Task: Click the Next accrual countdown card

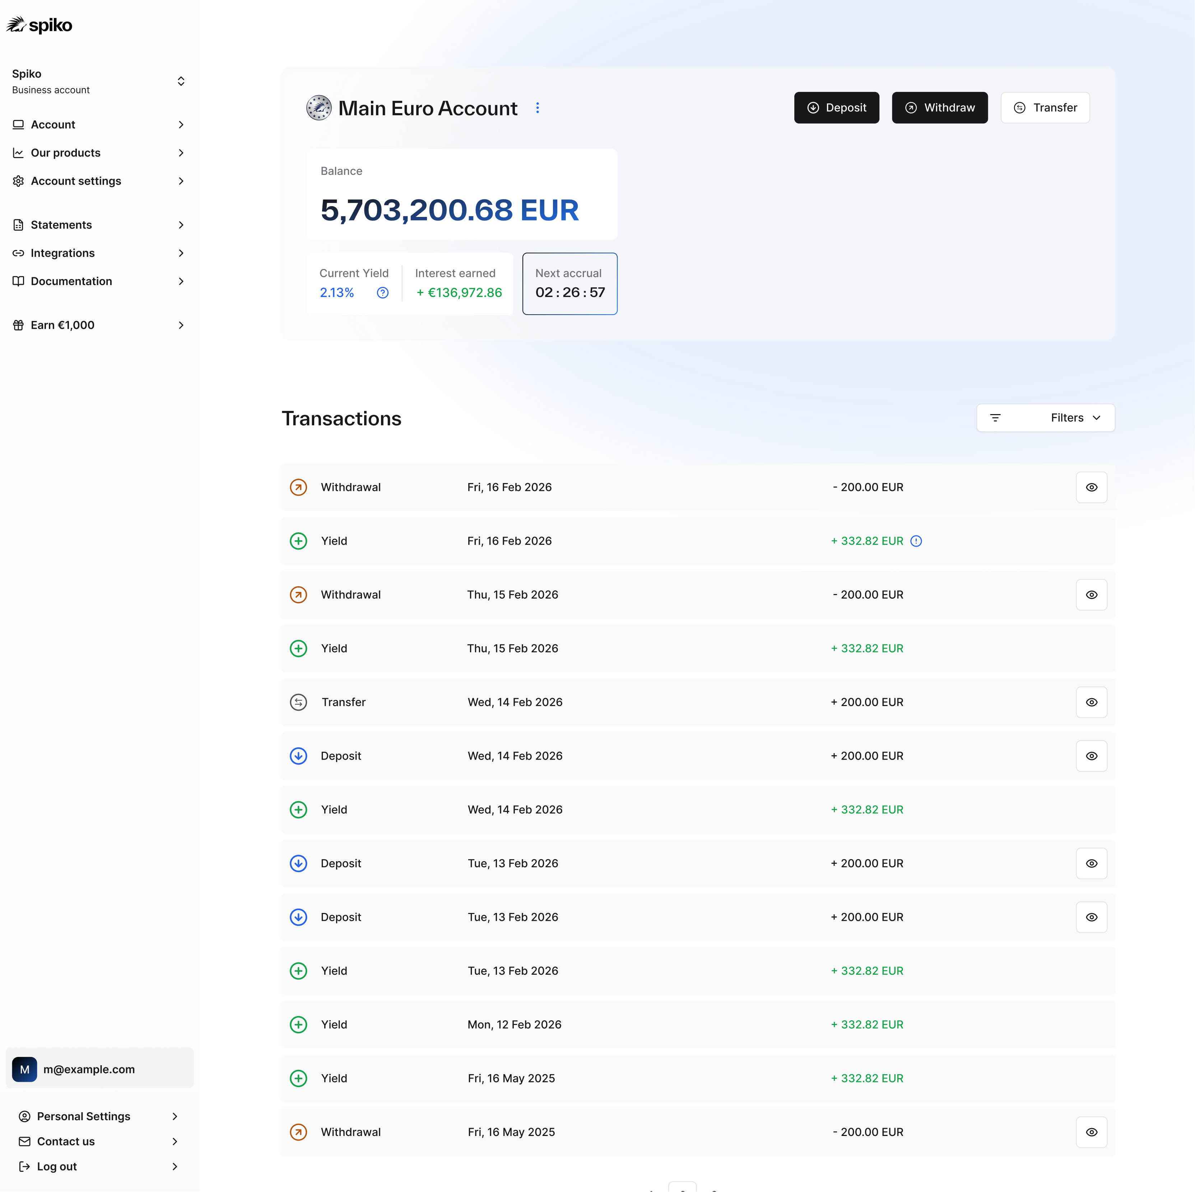Action: pyautogui.click(x=569, y=283)
